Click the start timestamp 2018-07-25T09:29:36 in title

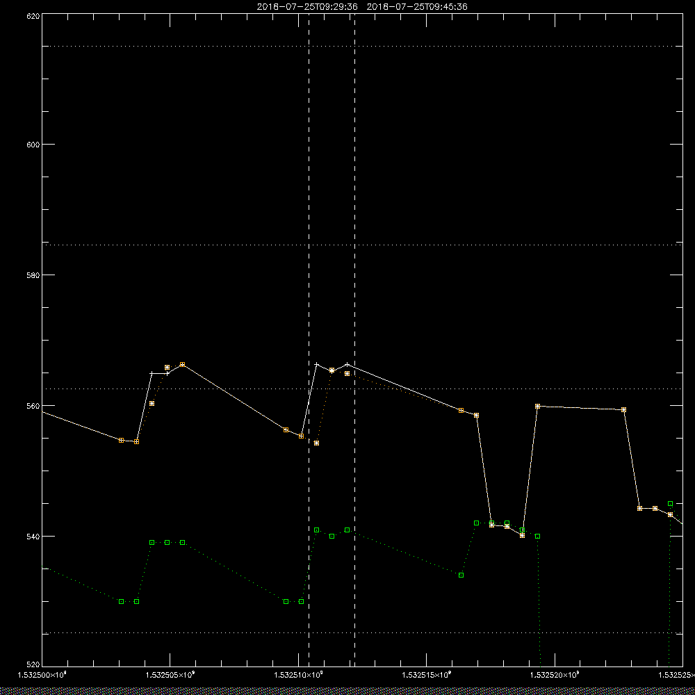[307, 7]
